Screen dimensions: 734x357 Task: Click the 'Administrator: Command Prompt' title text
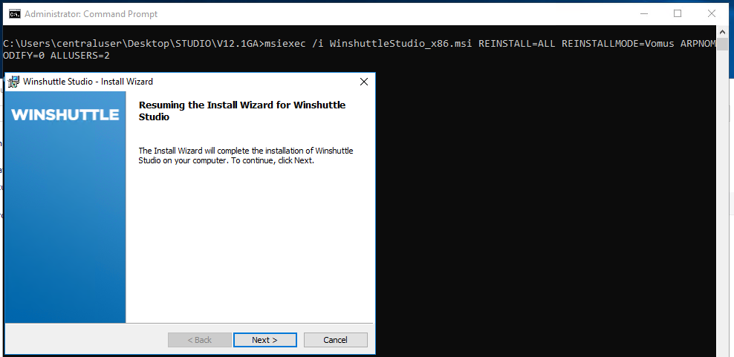[91, 14]
